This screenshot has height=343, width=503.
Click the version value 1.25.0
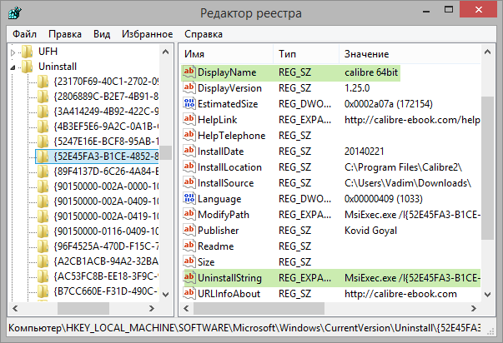tap(357, 88)
